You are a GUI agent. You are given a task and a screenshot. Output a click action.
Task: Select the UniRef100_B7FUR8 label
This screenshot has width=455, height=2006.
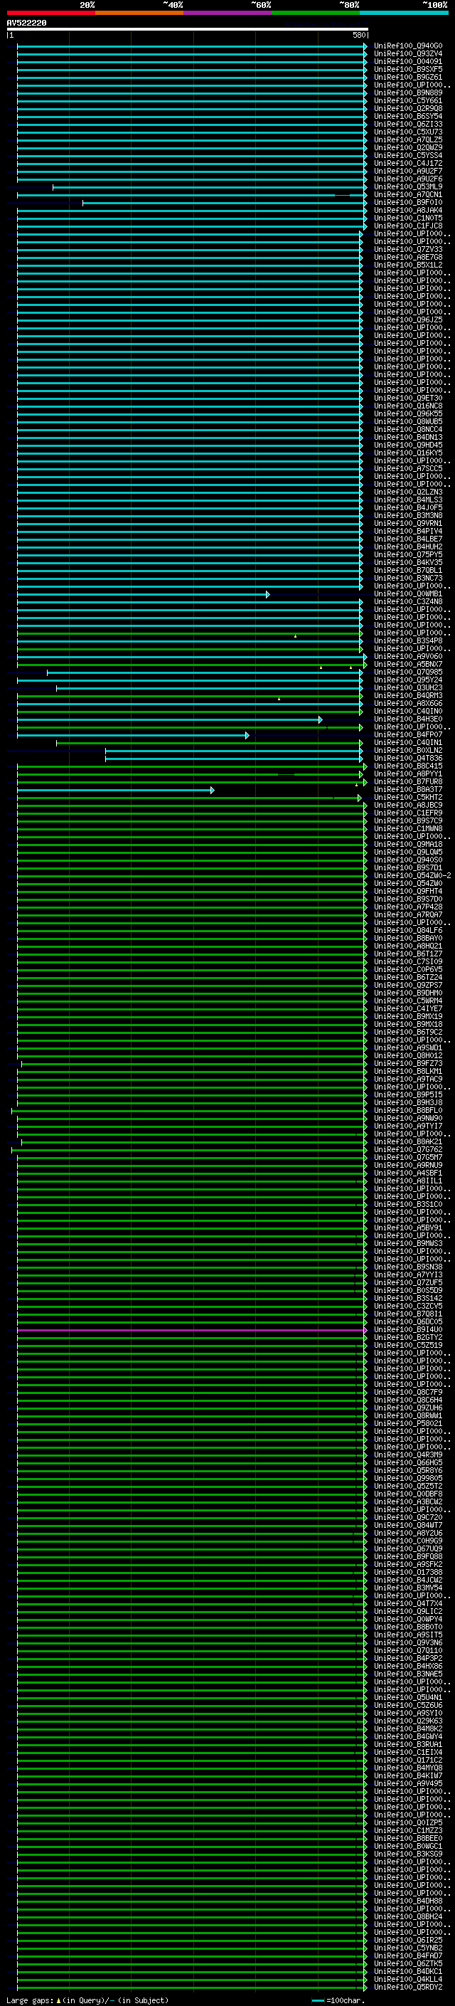coord(407,783)
